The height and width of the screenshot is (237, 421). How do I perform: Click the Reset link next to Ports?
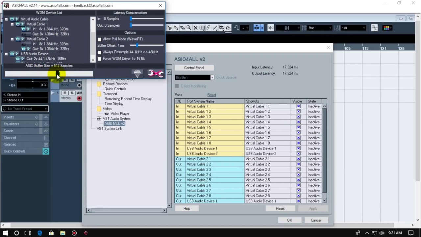(x=211, y=95)
